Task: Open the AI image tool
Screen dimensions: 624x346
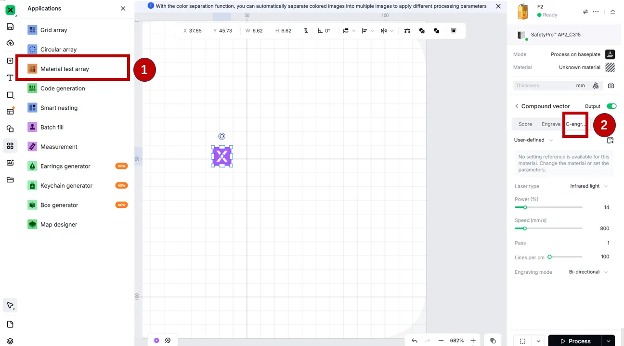Action: [x=10, y=163]
